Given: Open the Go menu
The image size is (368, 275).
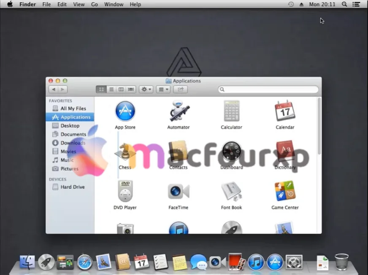Looking at the screenshot, I should tap(95, 4).
